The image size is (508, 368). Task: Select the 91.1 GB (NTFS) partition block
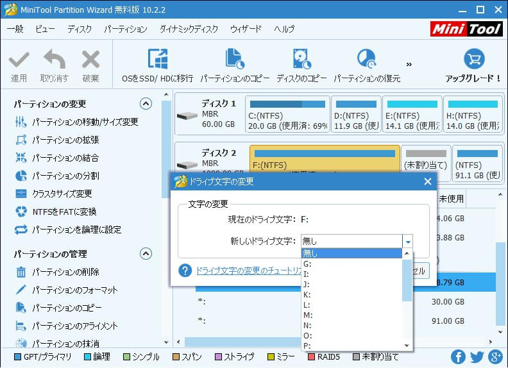tap(478, 163)
